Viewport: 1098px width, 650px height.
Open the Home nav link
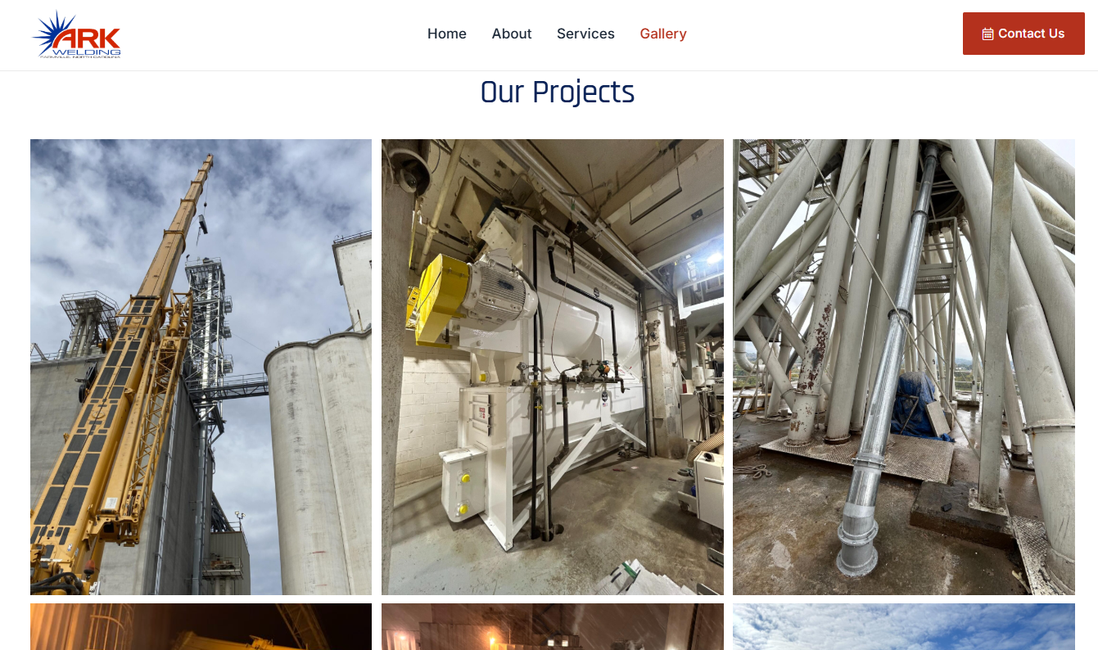coord(447,34)
